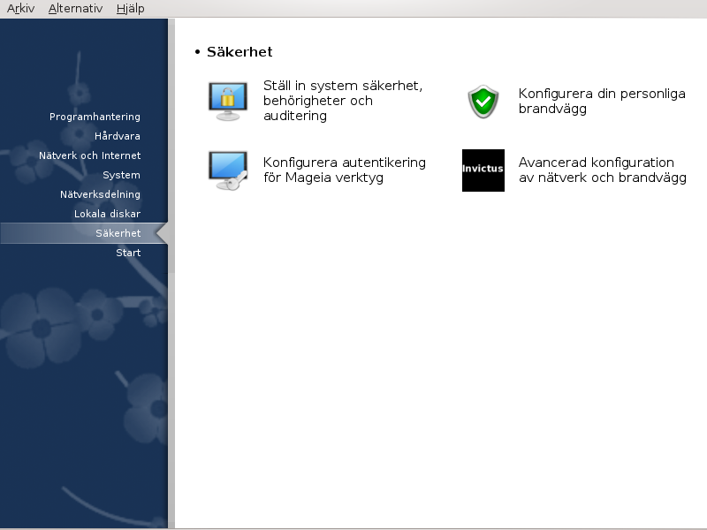Open 'Konfigurera din personliga brandvägg' text link

point(602,101)
